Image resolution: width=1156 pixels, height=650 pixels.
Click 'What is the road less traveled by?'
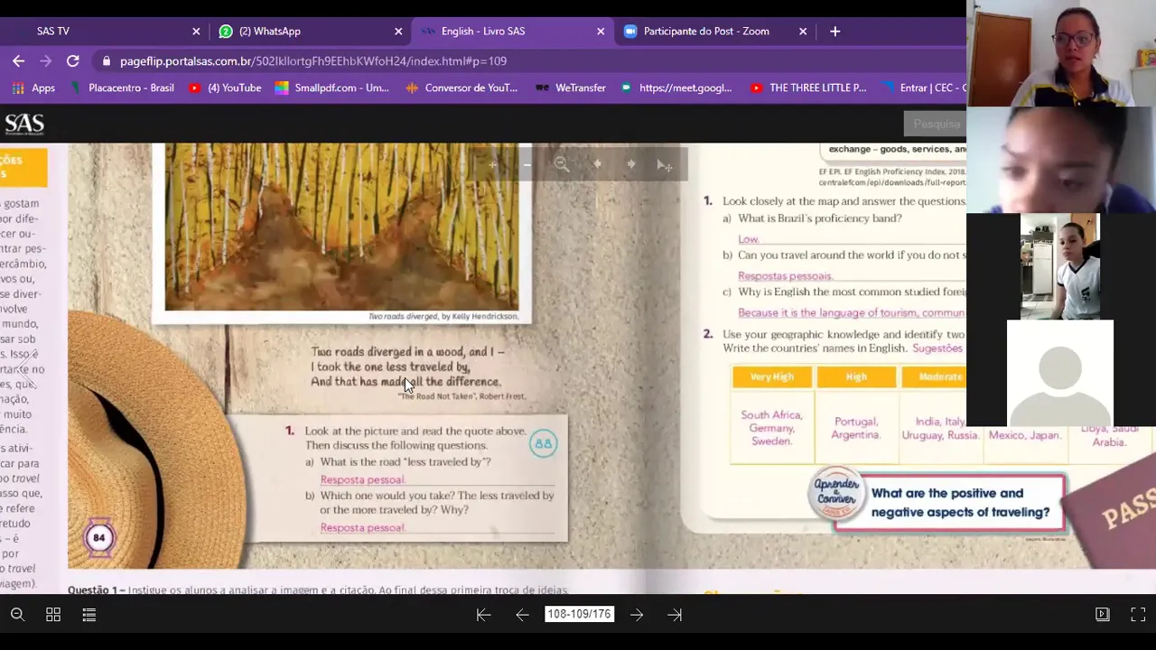point(405,461)
